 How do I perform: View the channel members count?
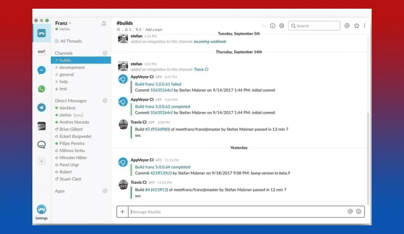tap(128, 29)
